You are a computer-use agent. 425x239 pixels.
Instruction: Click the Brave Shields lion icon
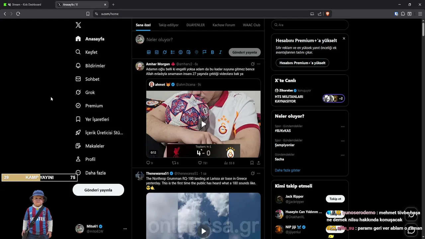pos(327,14)
